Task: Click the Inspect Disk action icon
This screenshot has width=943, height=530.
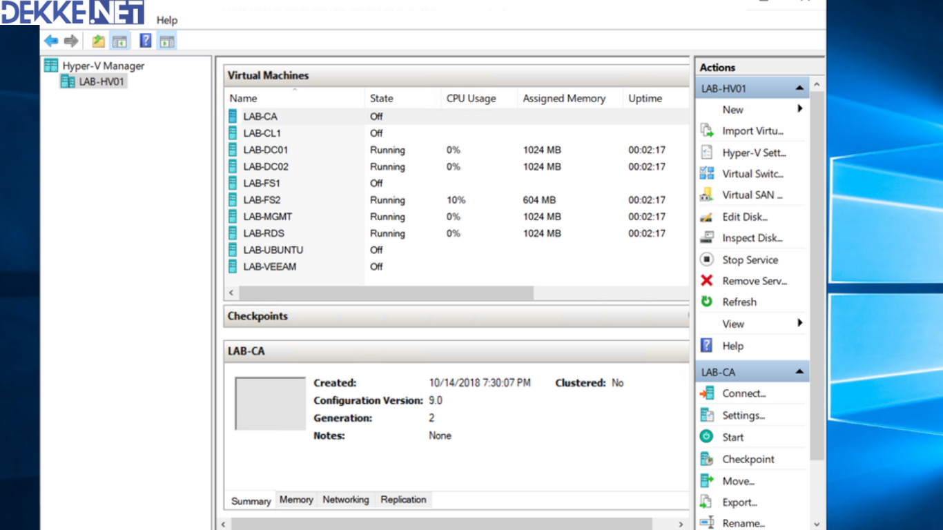Action: pyautogui.click(x=706, y=237)
